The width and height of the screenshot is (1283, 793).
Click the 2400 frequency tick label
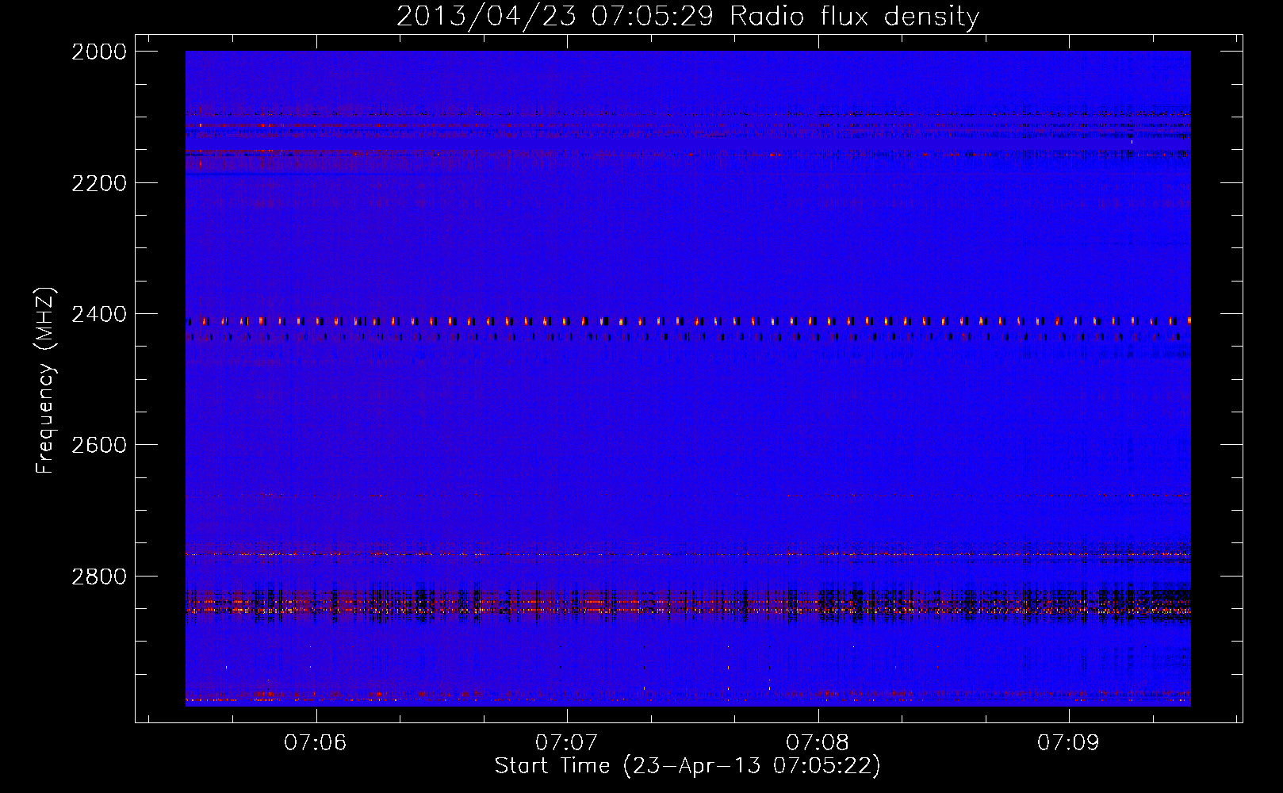(x=99, y=315)
